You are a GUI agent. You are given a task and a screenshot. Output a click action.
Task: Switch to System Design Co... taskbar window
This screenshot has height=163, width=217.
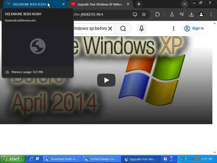[x=102, y=159]
